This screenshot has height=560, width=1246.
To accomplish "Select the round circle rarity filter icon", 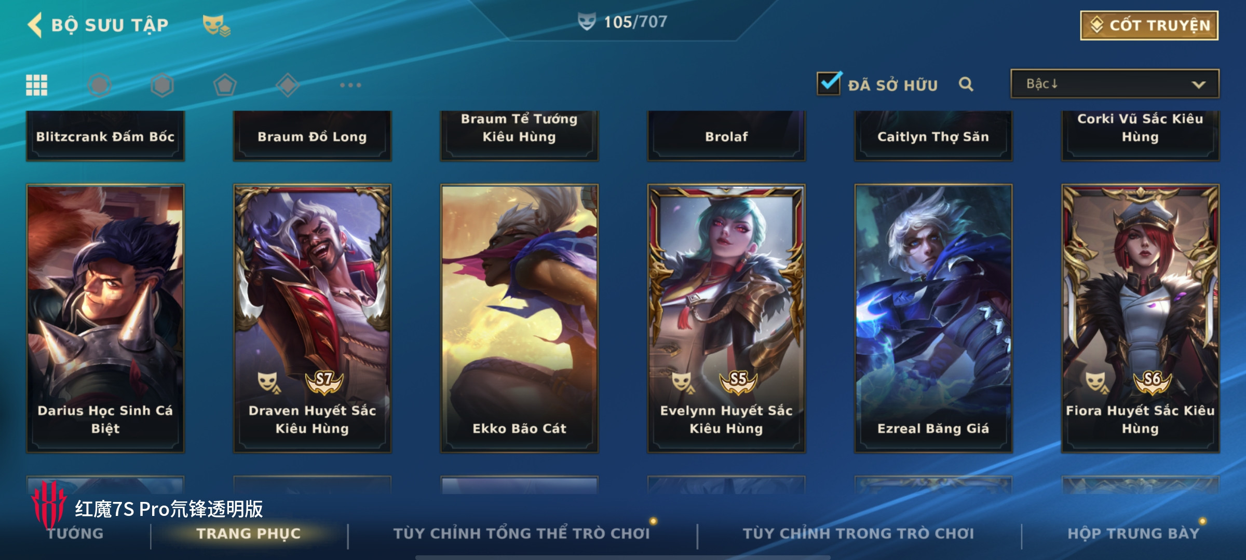I will (x=99, y=85).
